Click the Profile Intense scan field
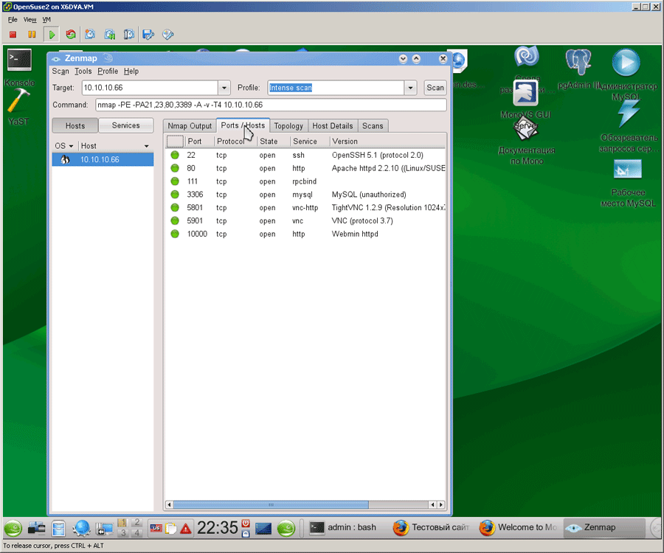Image resolution: width=664 pixels, height=553 pixels. point(336,88)
